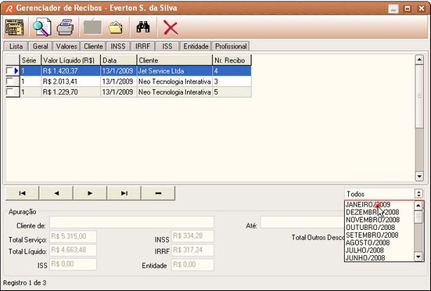The width and height of the screenshot is (431, 291).
Task: Click the app logo in title bar
Action: point(9,9)
